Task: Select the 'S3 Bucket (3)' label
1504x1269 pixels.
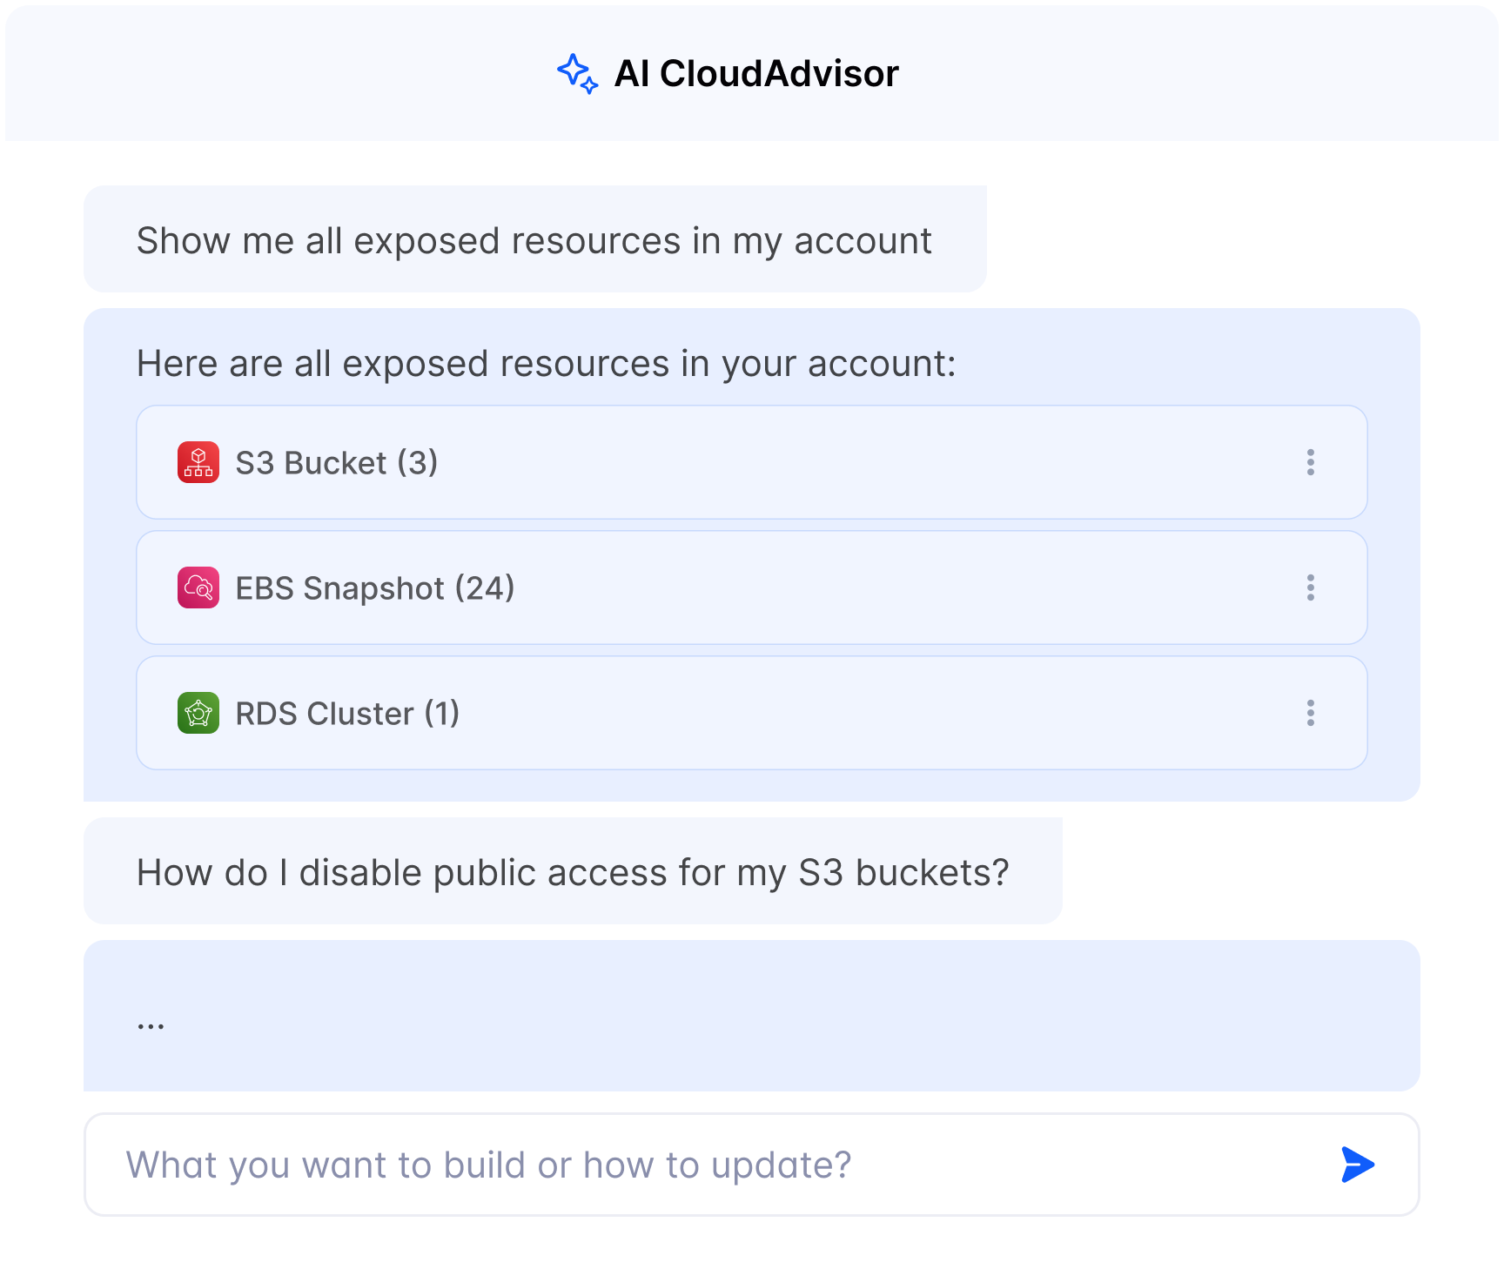Action: click(x=337, y=463)
